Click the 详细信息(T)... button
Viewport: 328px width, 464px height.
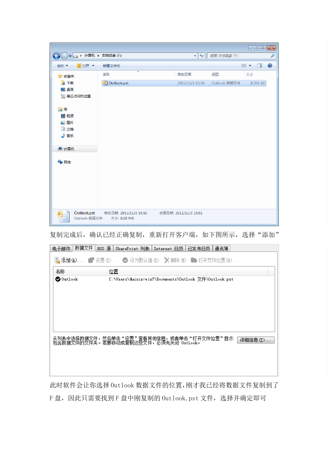coord(256,340)
